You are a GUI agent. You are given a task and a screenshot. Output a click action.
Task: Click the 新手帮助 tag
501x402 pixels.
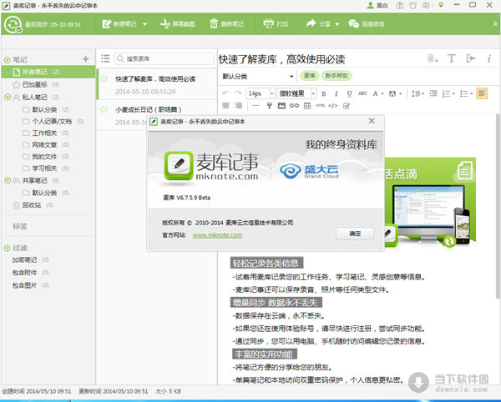pos(337,76)
